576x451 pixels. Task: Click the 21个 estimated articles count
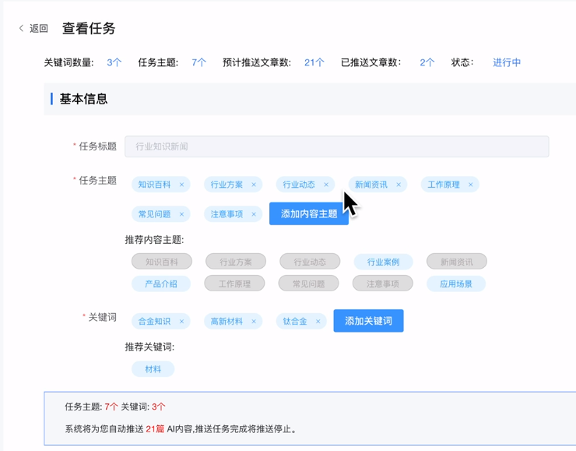(314, 62)
